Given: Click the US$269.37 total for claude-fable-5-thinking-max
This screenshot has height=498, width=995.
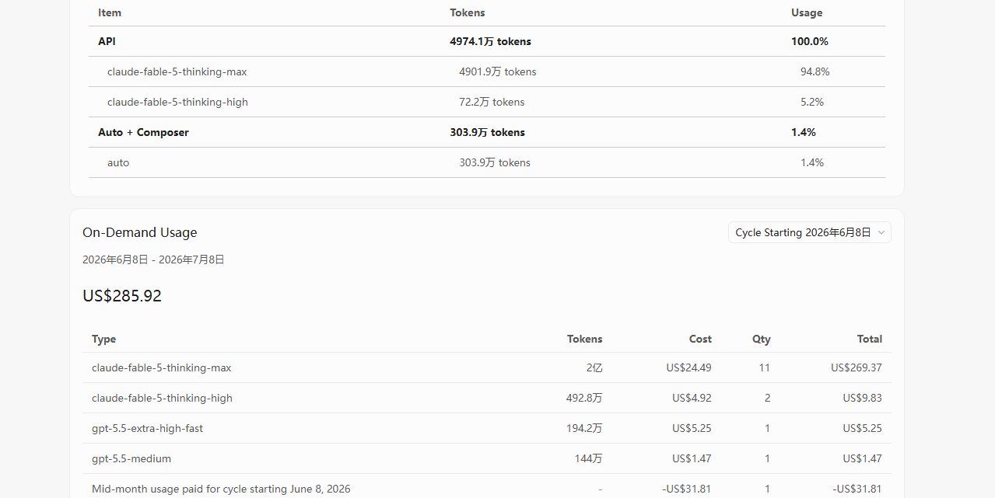Looking at the screenshot, I should point(857,367).
